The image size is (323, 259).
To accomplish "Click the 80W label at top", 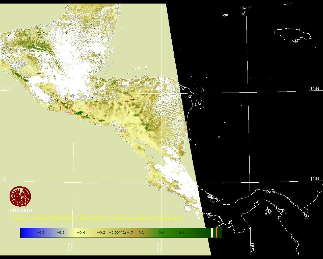I will coord(244,11).
